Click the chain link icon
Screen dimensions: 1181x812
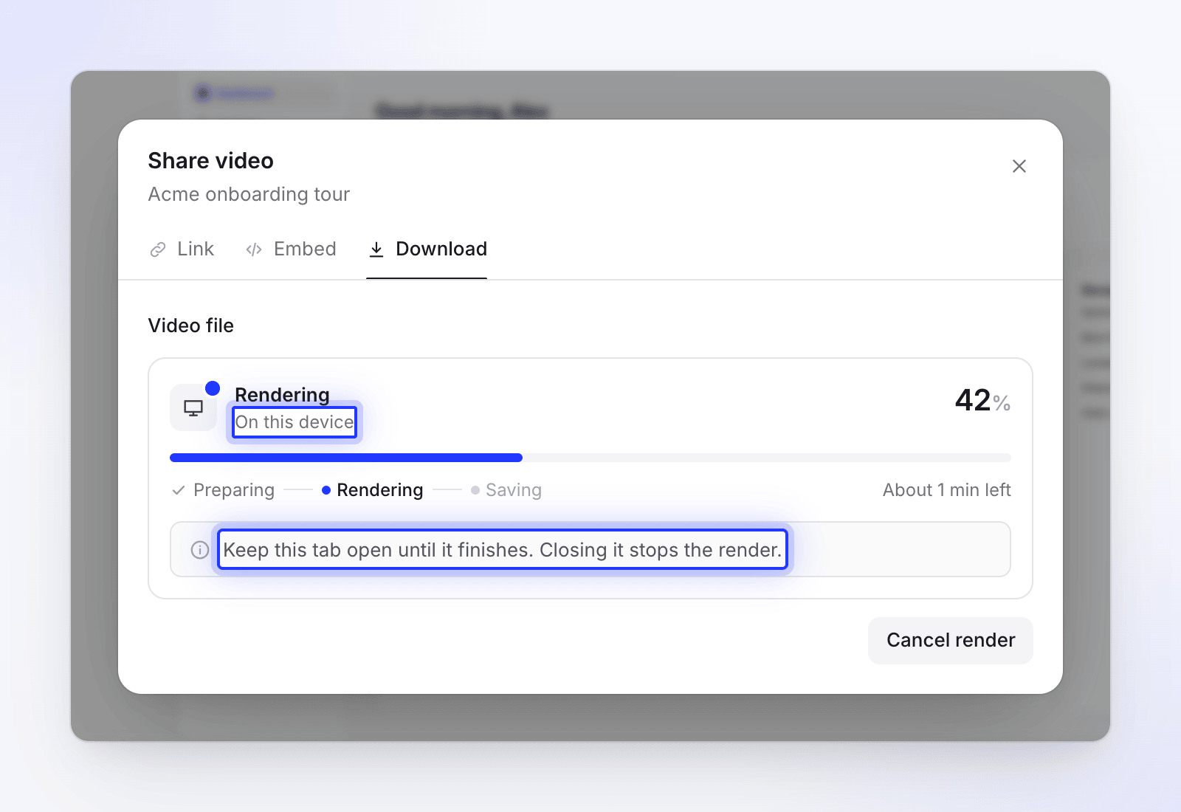tap(158, 250)
